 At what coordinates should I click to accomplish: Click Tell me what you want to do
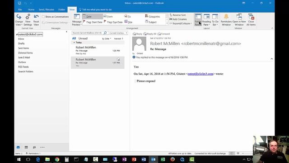pyautogui.click(x=95, y=10)
